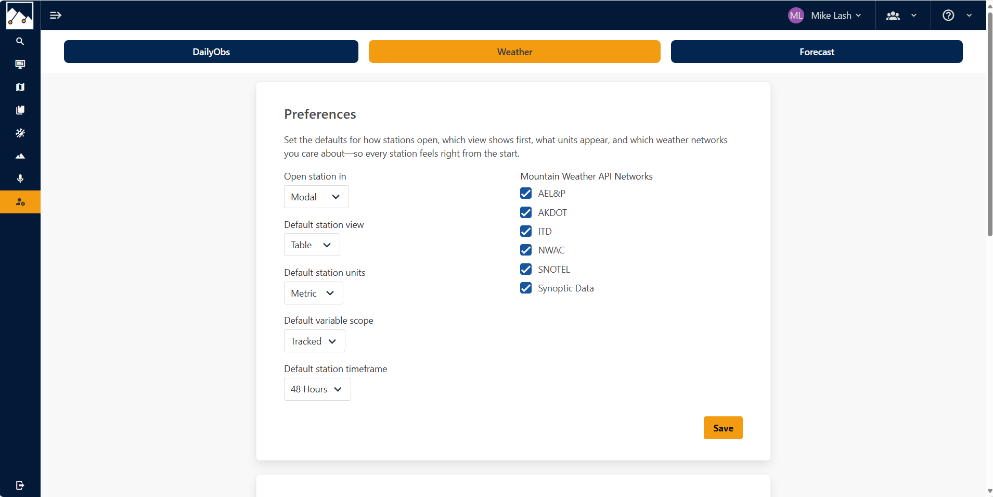This screenshot has width=993, height=497.
Task: Click the scrollbar down arrow
Action: (x=989, y=491)
